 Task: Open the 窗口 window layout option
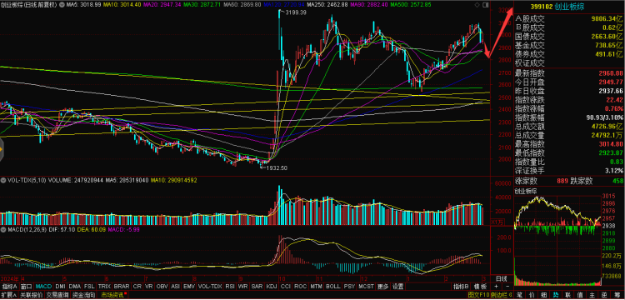click(x=27, y=287)
